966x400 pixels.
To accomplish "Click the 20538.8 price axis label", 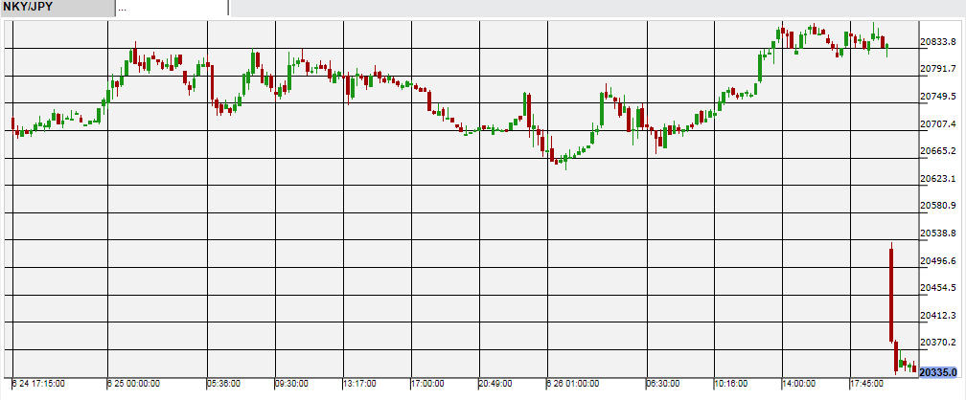I will [x=939, y=233].
